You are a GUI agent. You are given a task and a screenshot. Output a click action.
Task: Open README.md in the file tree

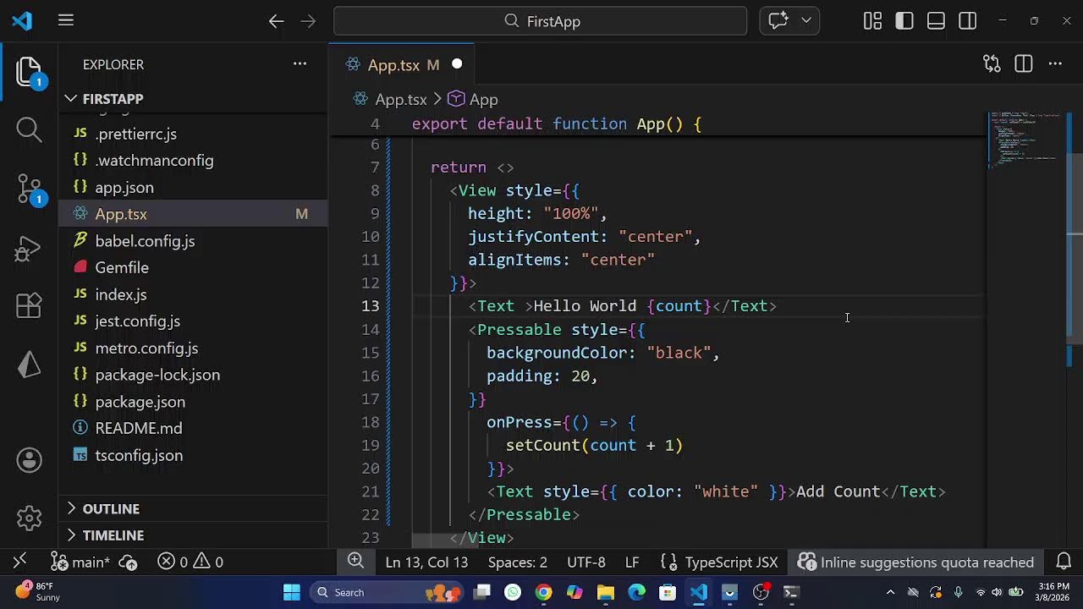click(193, 428)
